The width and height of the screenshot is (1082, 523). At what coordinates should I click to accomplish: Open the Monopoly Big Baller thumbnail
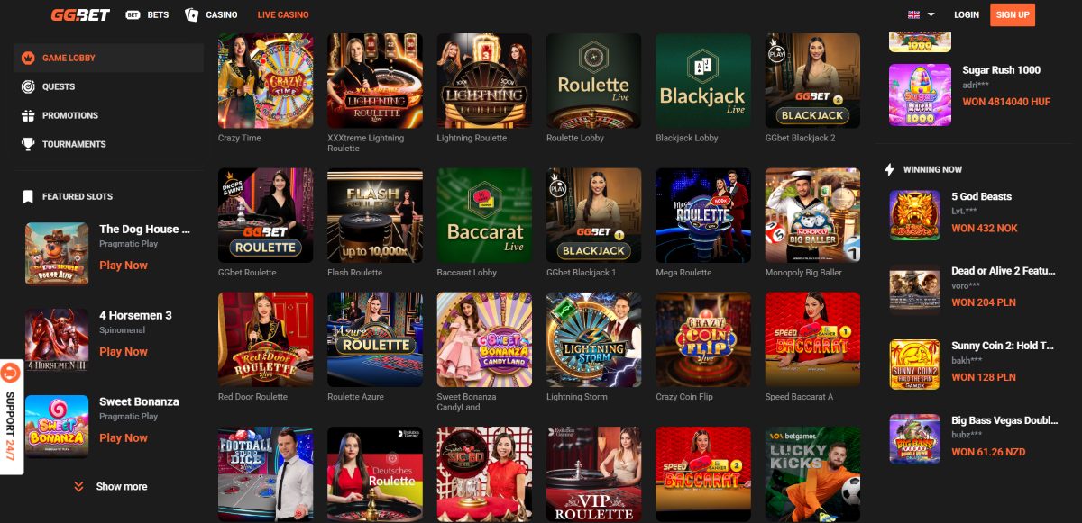point(812,214)
